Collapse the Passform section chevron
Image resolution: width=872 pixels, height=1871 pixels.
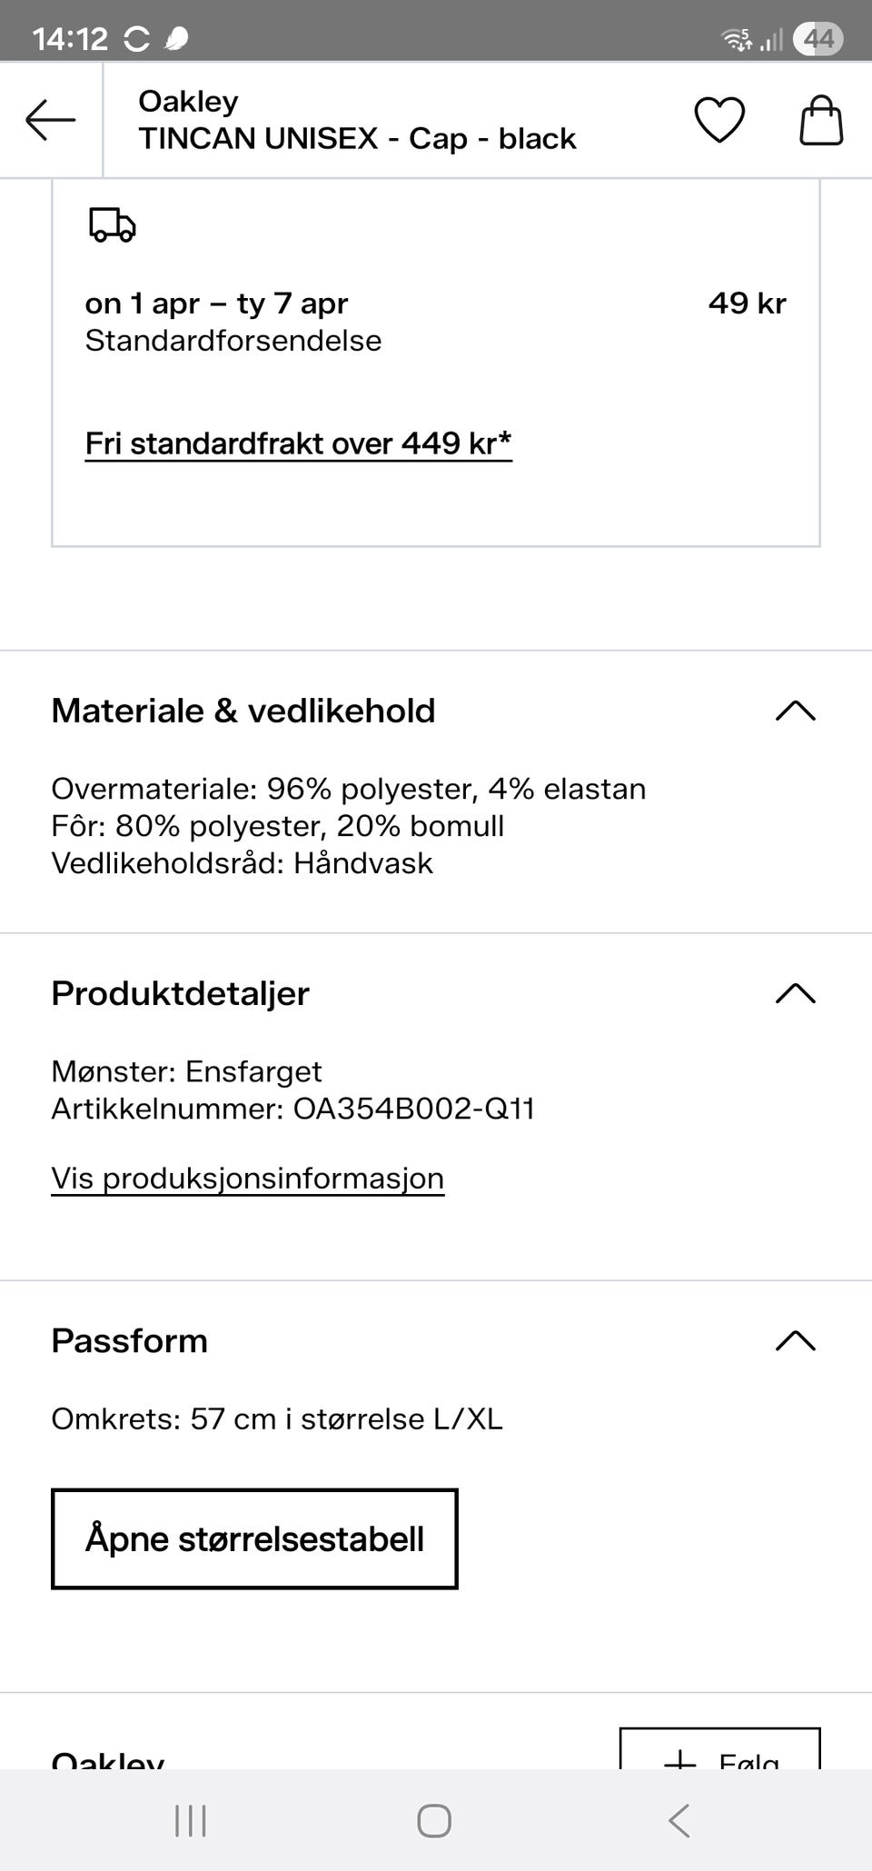796,1341
